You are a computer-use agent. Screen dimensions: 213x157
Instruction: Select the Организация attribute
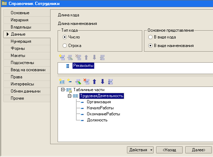pos(99,102)
